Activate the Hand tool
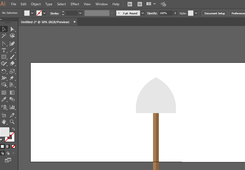This screenshot has width=245, height=170. point(4,122)
